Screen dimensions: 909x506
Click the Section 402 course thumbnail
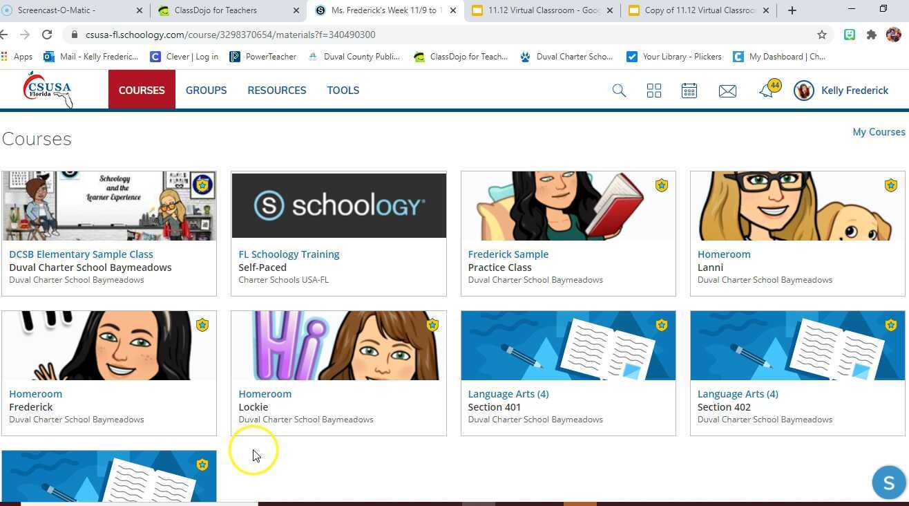(x=798, y=346)
